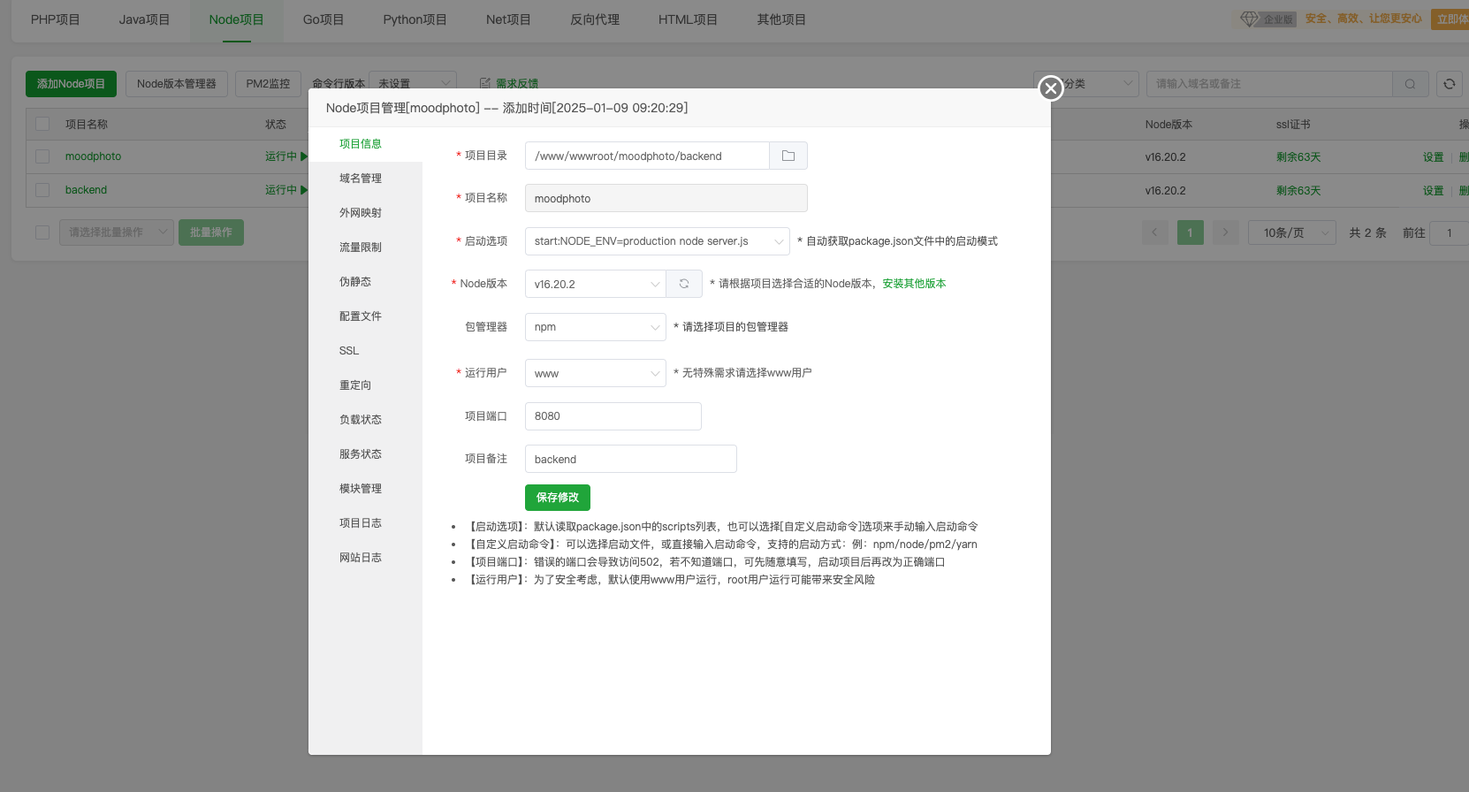
Task: Click 剩余63天 SSL link in backend row
Action: (x=1298, y=191)
